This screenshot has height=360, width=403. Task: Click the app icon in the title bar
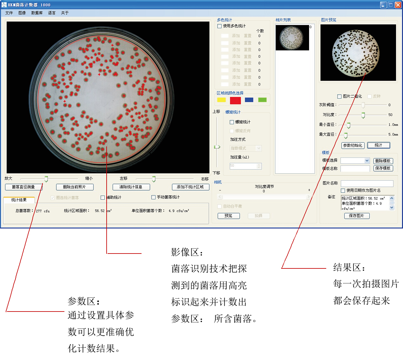point(4,5)
